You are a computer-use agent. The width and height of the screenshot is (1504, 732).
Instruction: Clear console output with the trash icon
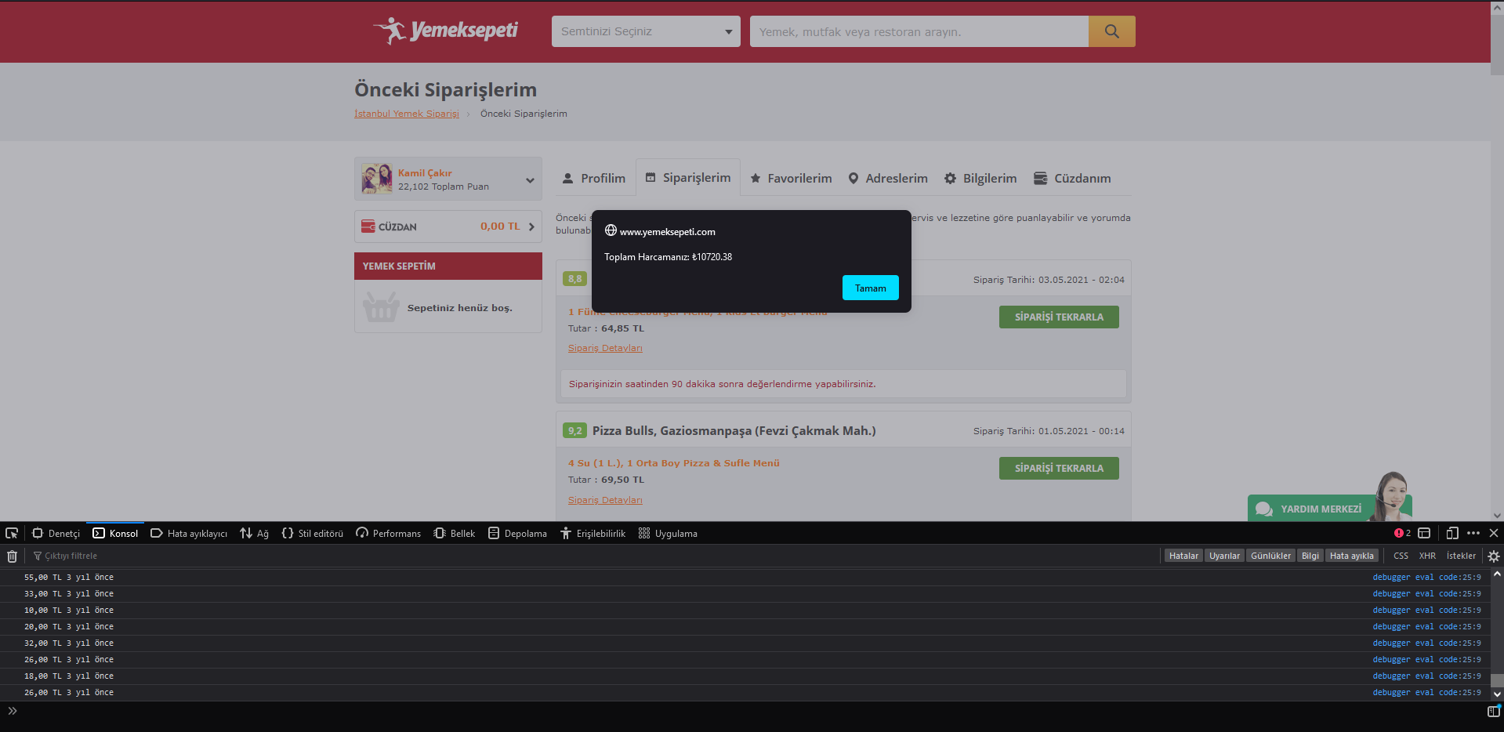click(12, 556)
